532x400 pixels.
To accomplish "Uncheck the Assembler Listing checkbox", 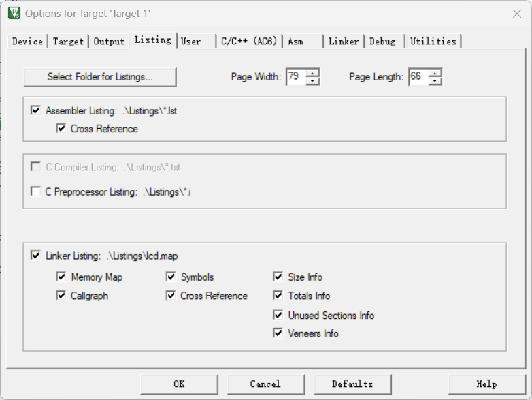I will [x=36, y=110].
